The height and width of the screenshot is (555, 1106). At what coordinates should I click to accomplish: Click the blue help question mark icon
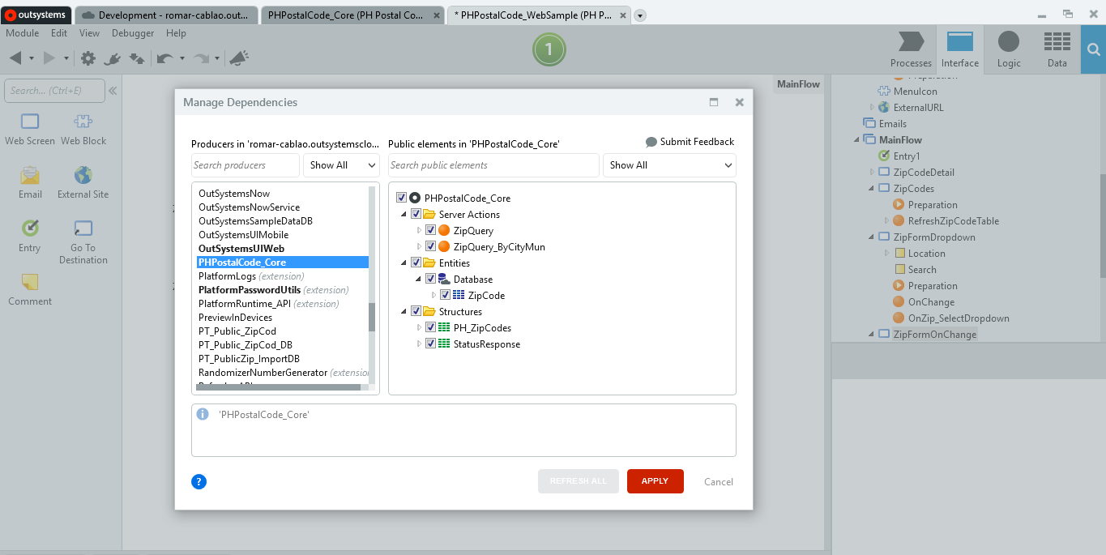tap(199, 481)
